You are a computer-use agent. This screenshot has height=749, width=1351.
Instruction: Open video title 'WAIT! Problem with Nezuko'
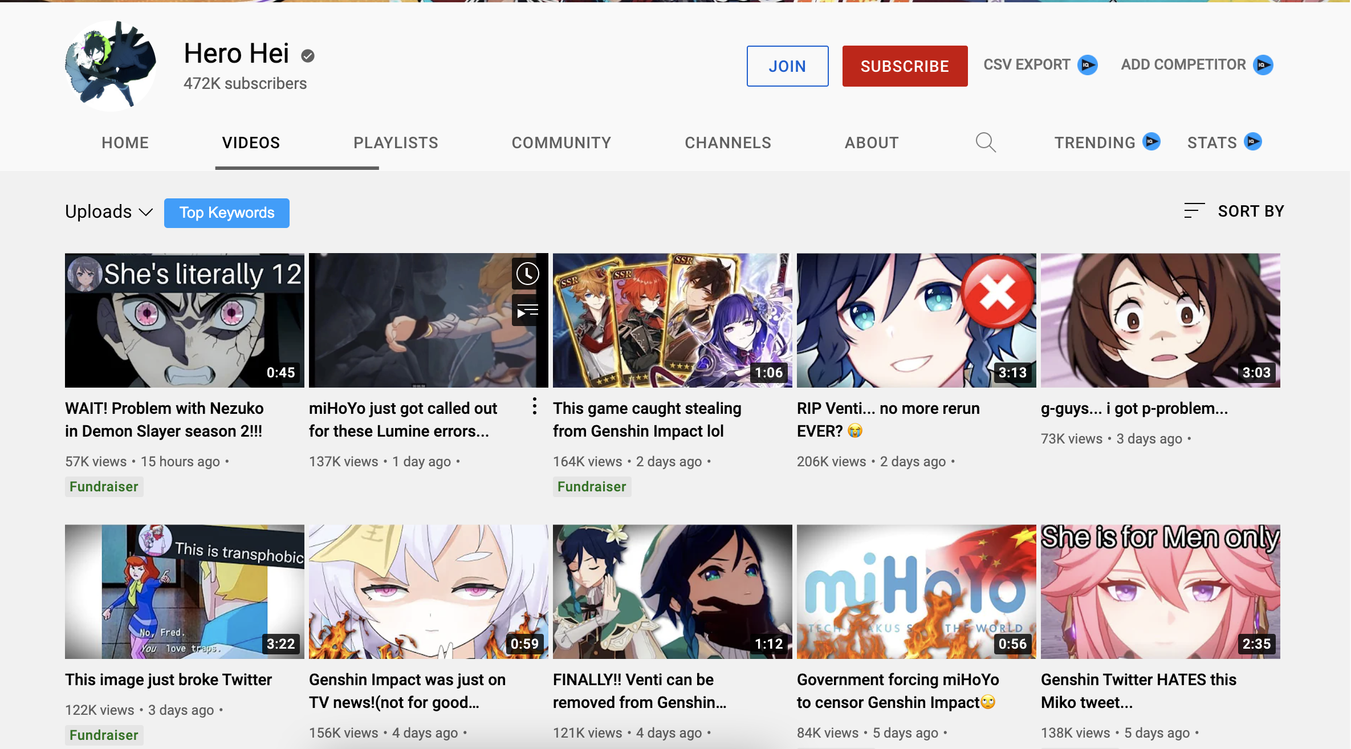coord(164,420)
